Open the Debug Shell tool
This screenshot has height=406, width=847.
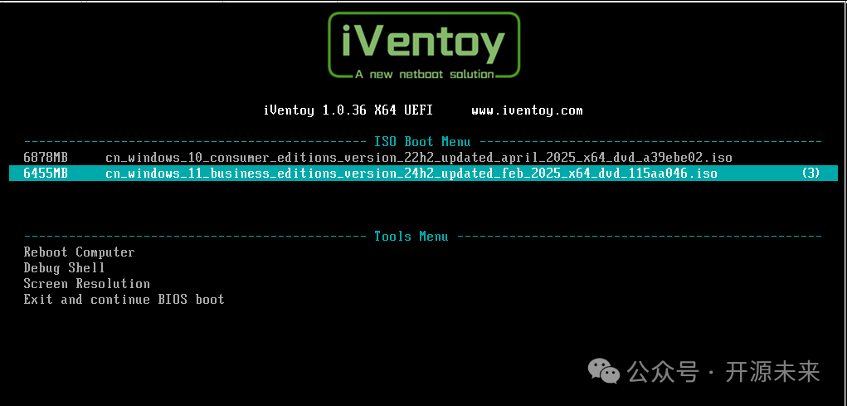(x=64, y=268)
